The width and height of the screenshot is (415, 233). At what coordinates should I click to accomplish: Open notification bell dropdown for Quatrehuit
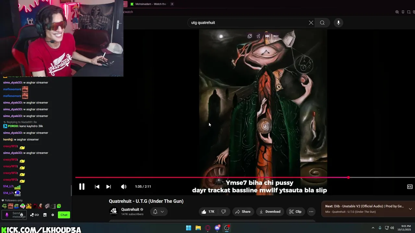[159, 212]
